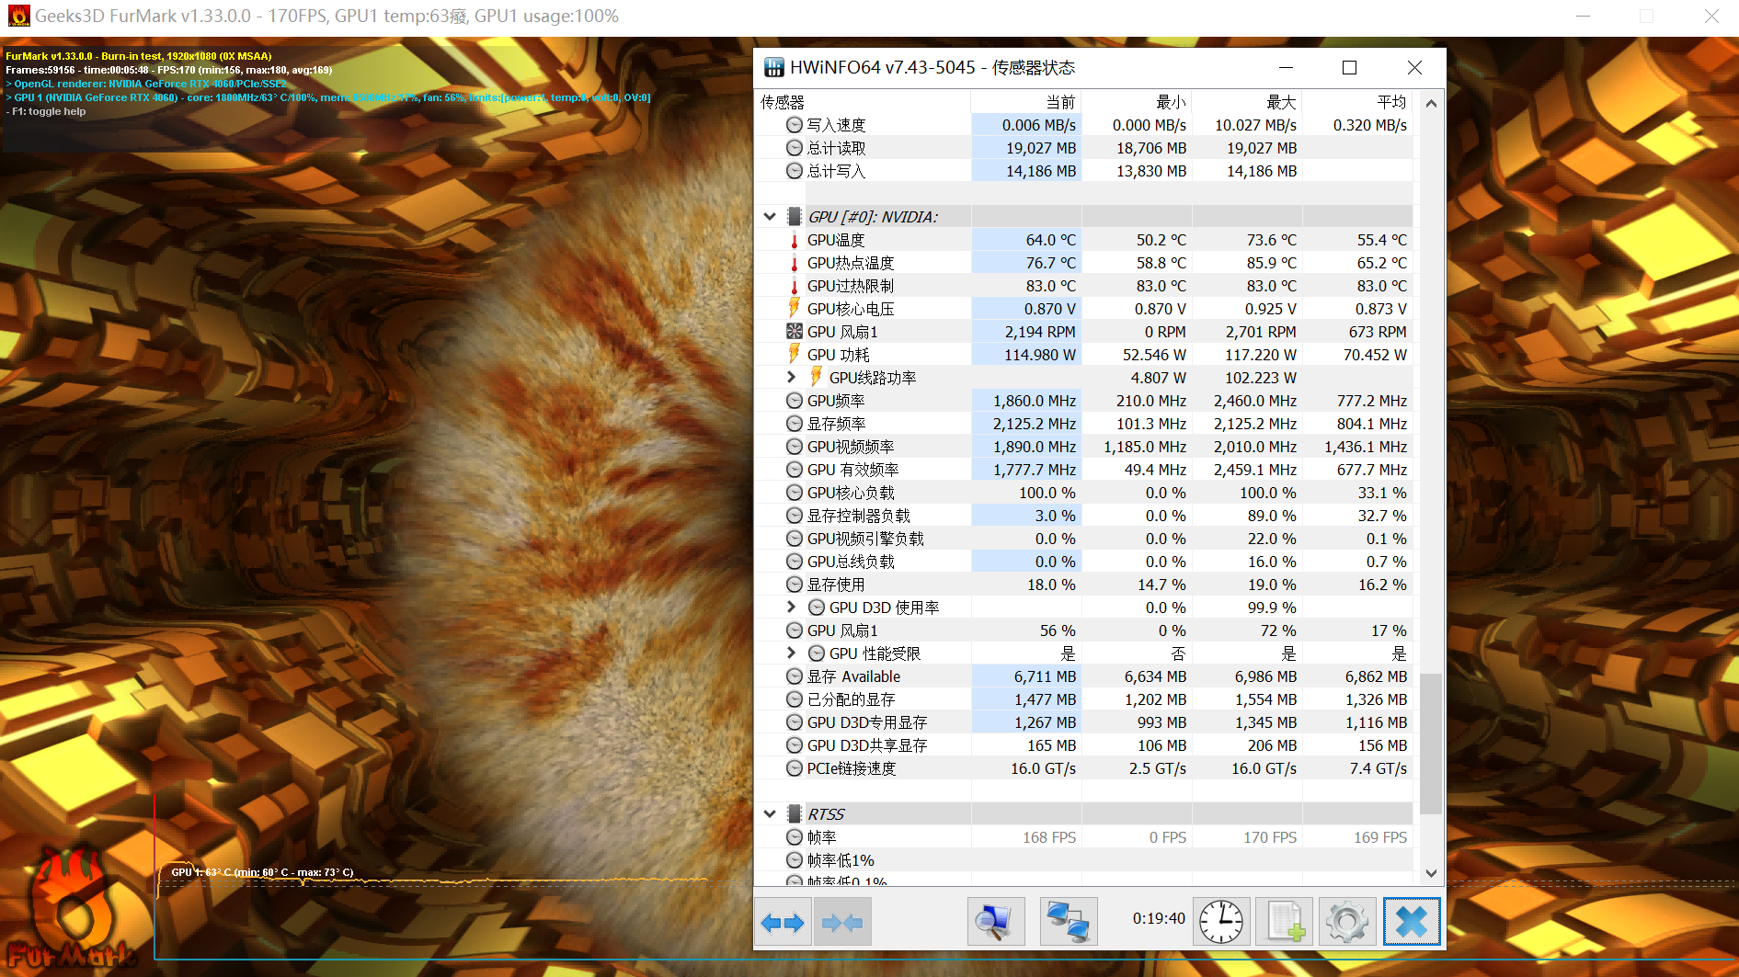
Task: Collapse the GPU [#0]: NVIDIA sensor group
Action: point(770,217)
